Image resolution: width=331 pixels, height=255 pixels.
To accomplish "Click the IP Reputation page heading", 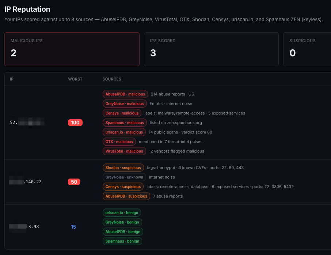I will [x=27, y=9].
